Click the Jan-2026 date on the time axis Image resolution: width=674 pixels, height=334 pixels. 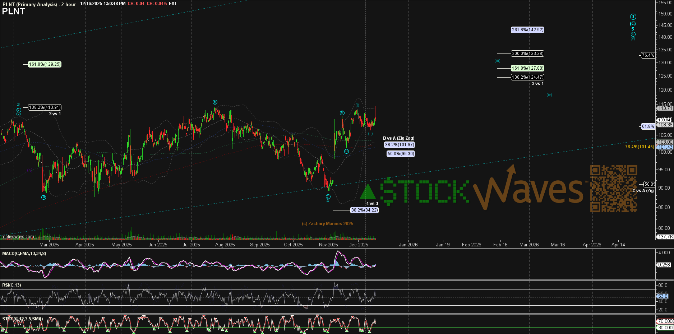(x=408, y=245)
